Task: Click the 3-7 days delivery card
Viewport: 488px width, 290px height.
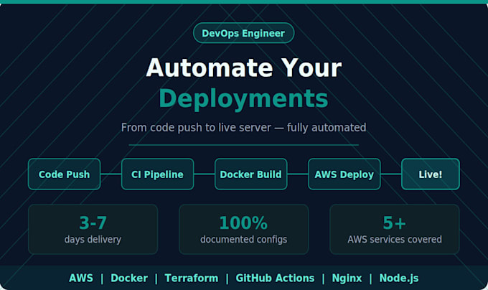Action: (x=93, y=229)
